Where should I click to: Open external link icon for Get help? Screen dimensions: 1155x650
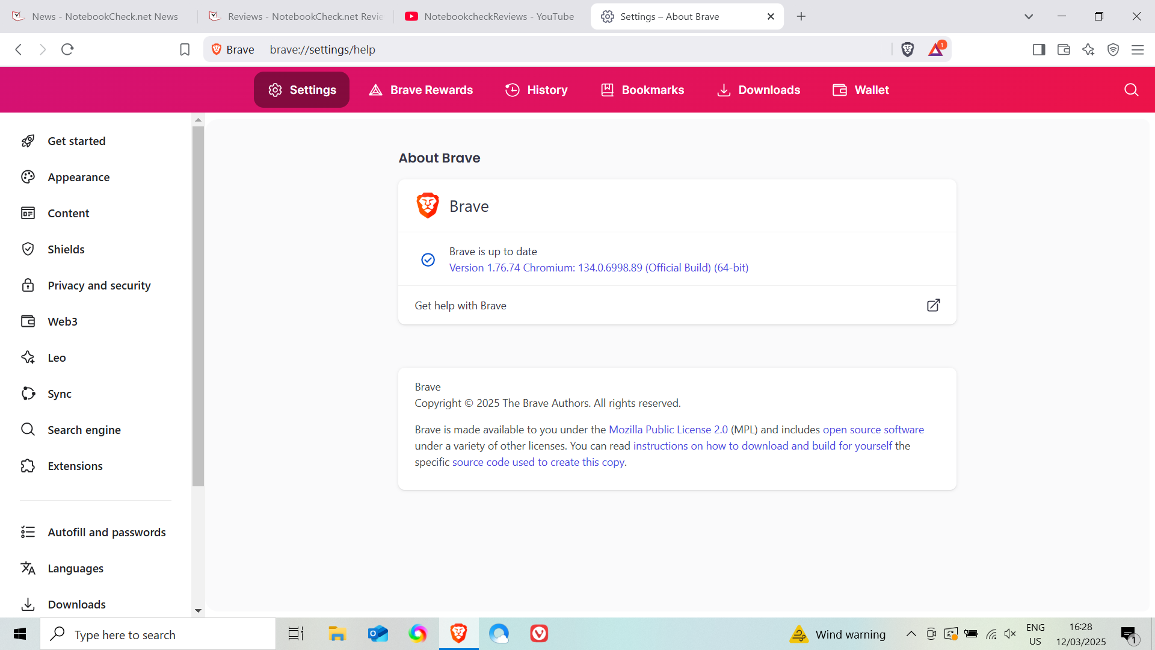pyautogui.click(x=933, y=305)
